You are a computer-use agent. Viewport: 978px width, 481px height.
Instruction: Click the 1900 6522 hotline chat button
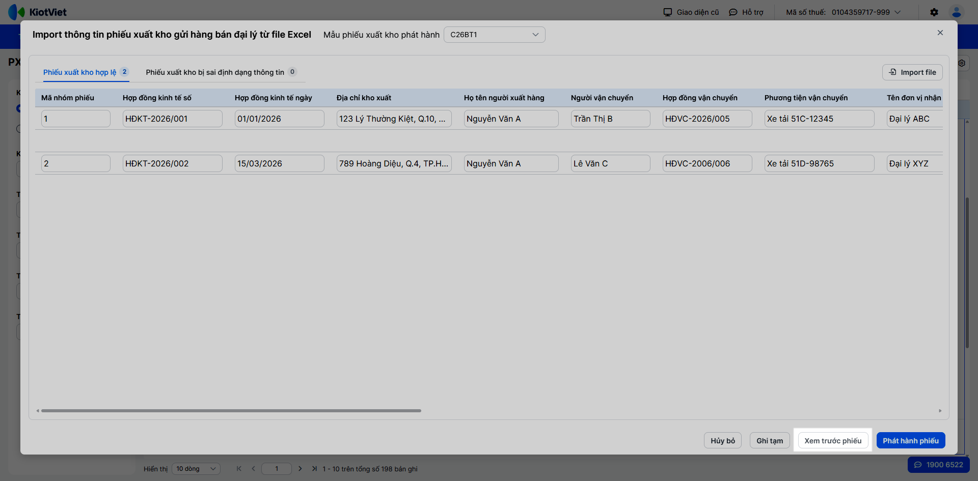click(939, 465)
